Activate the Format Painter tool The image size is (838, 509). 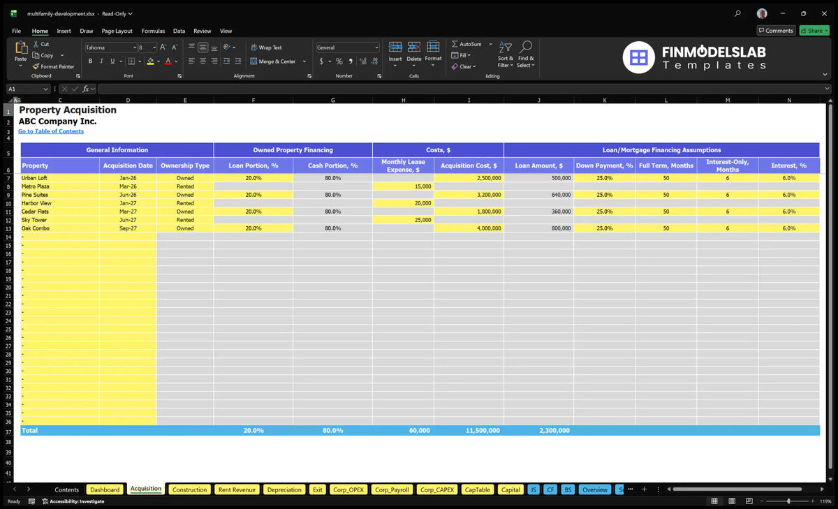[x=53, y=66]
